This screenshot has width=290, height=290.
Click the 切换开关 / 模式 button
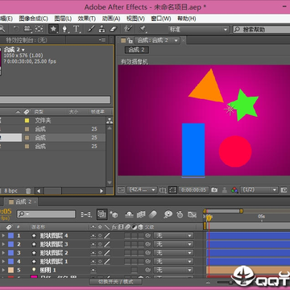tap(116, 282)
